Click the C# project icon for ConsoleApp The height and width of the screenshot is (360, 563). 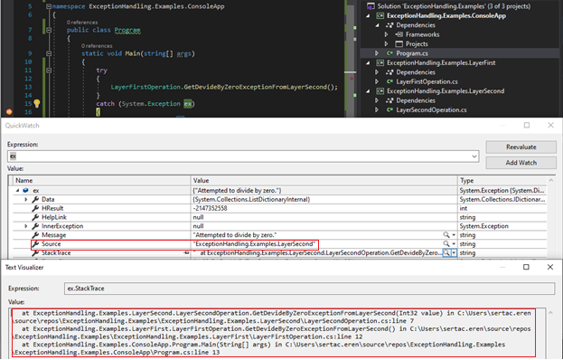click(380, 15)
